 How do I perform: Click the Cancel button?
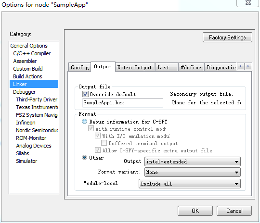pos(234,211)
